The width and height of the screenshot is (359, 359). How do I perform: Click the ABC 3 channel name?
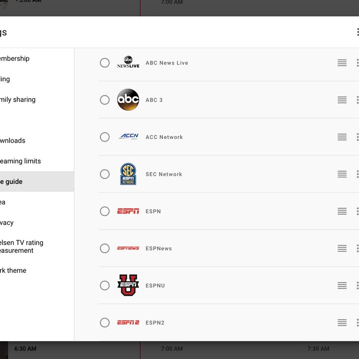point(154,100)
